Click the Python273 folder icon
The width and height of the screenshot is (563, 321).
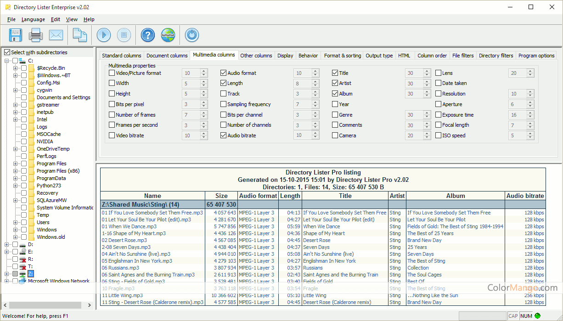click(x=31, y=186)
